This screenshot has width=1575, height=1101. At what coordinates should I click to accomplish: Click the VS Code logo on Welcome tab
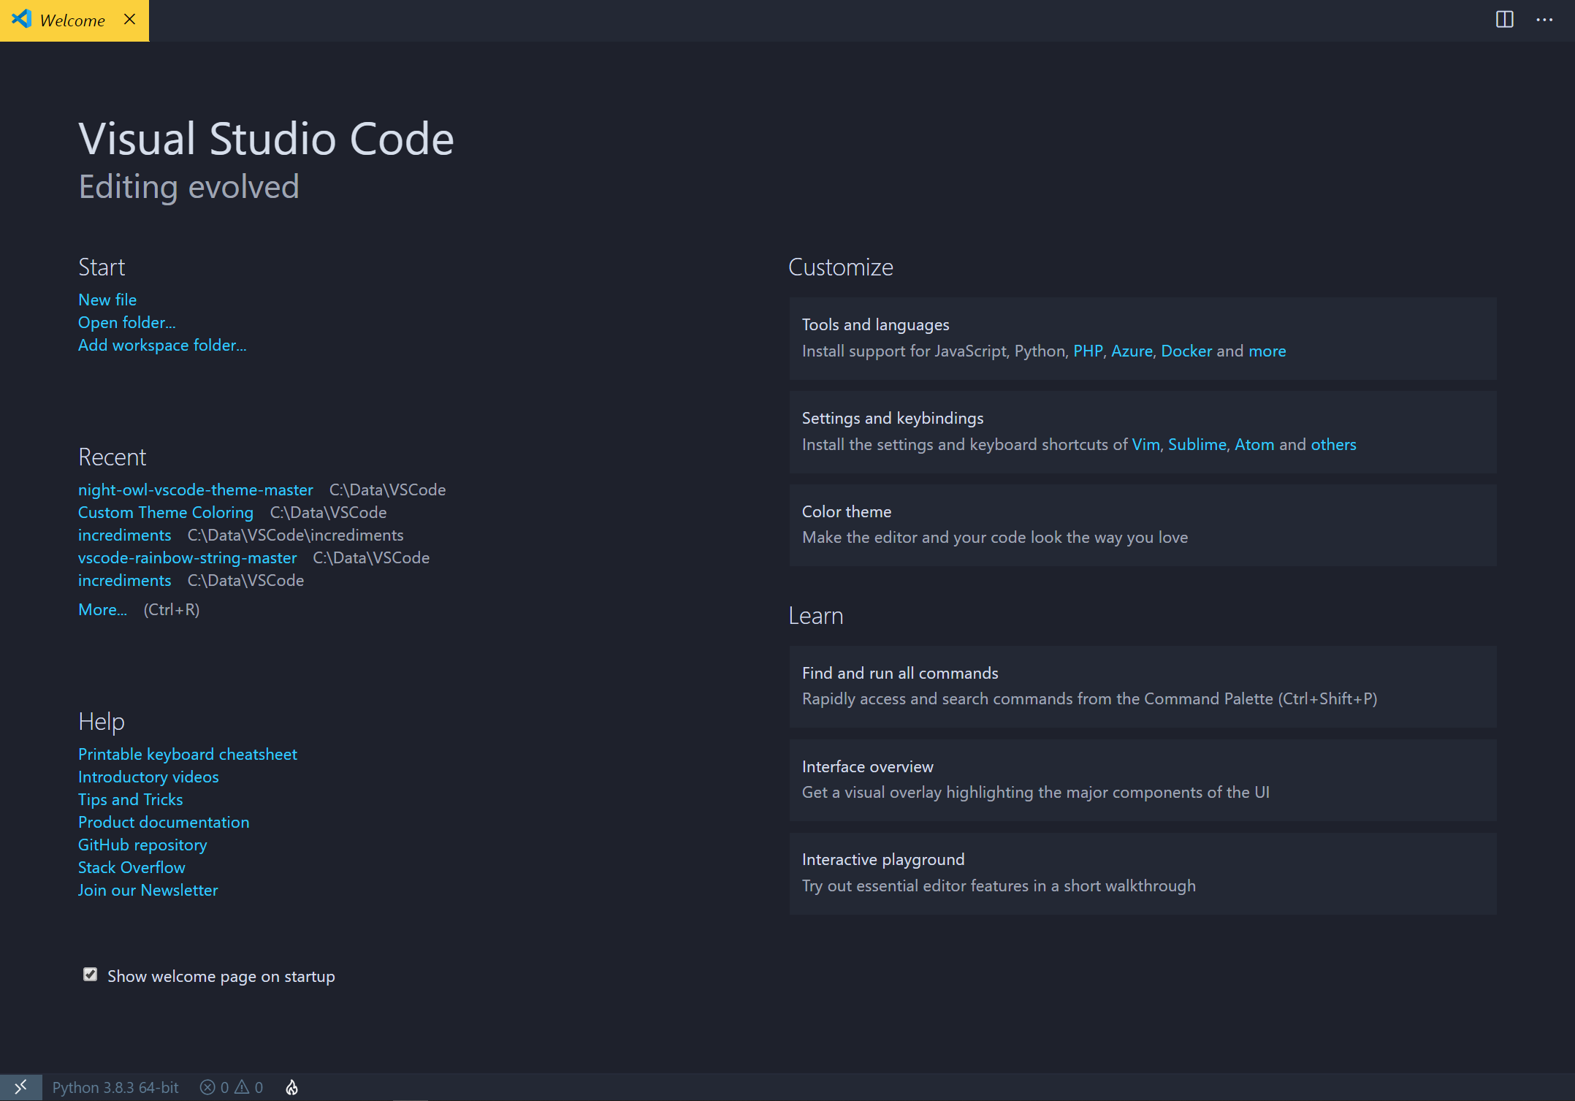[x=22, y=20]
